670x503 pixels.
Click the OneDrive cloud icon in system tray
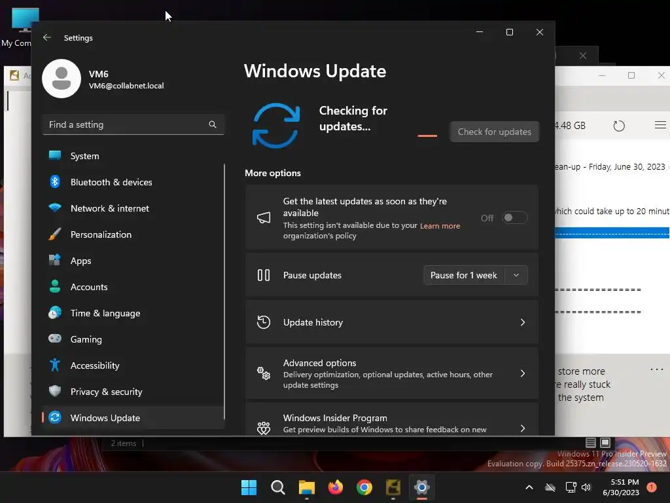(x=550, y=487)
